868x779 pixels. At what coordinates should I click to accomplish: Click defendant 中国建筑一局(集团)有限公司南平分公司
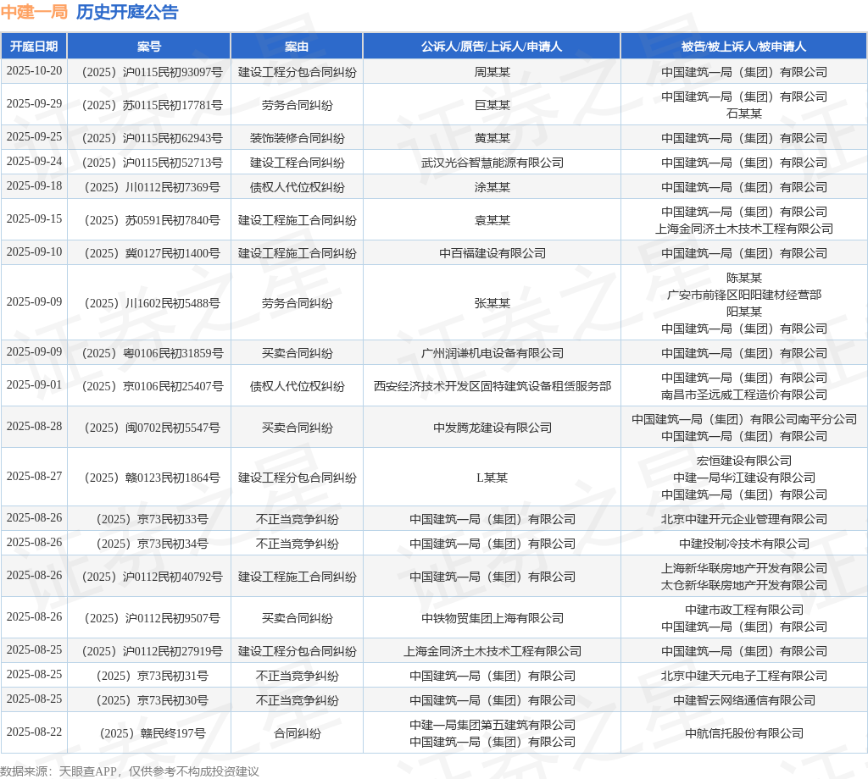pyautogui.click(x=744, y=419)
